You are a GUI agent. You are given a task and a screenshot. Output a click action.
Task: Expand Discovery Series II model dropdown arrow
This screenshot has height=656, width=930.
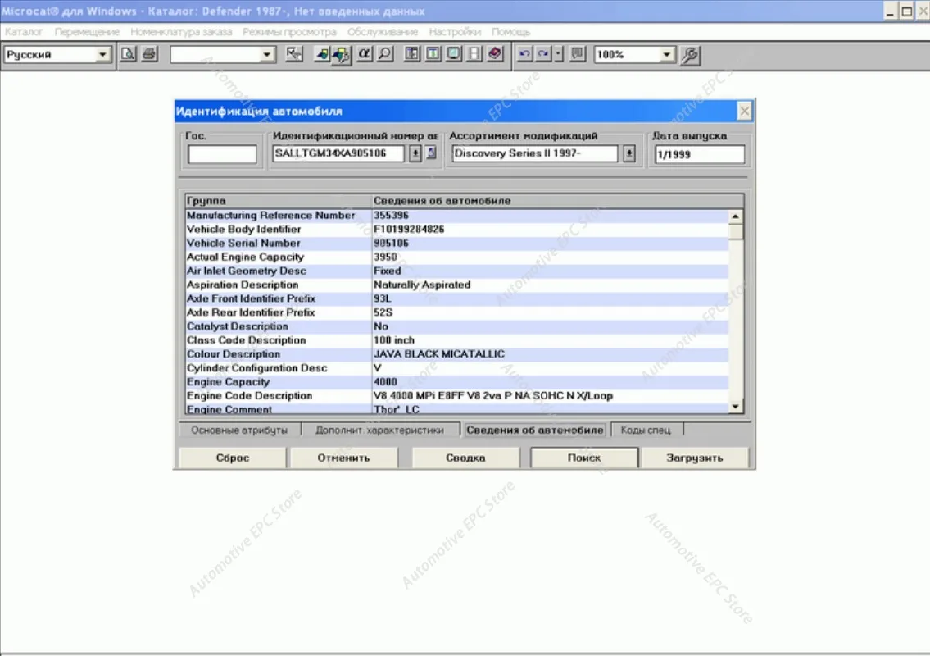click(629, 153)
